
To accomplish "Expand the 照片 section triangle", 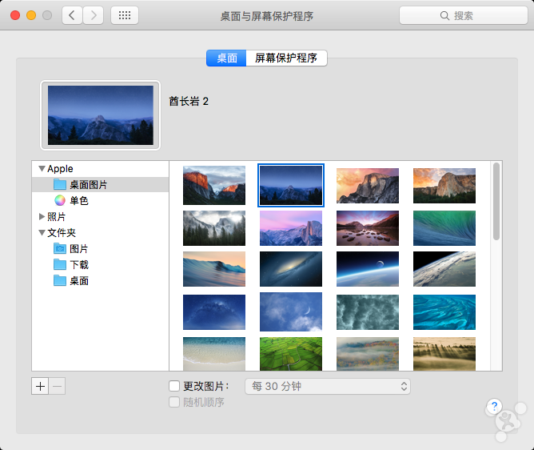I will click(x=42, y=217).
